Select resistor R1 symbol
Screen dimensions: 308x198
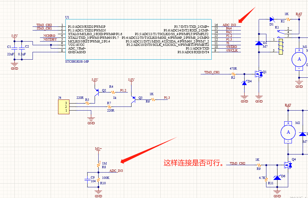coord(288,19)
